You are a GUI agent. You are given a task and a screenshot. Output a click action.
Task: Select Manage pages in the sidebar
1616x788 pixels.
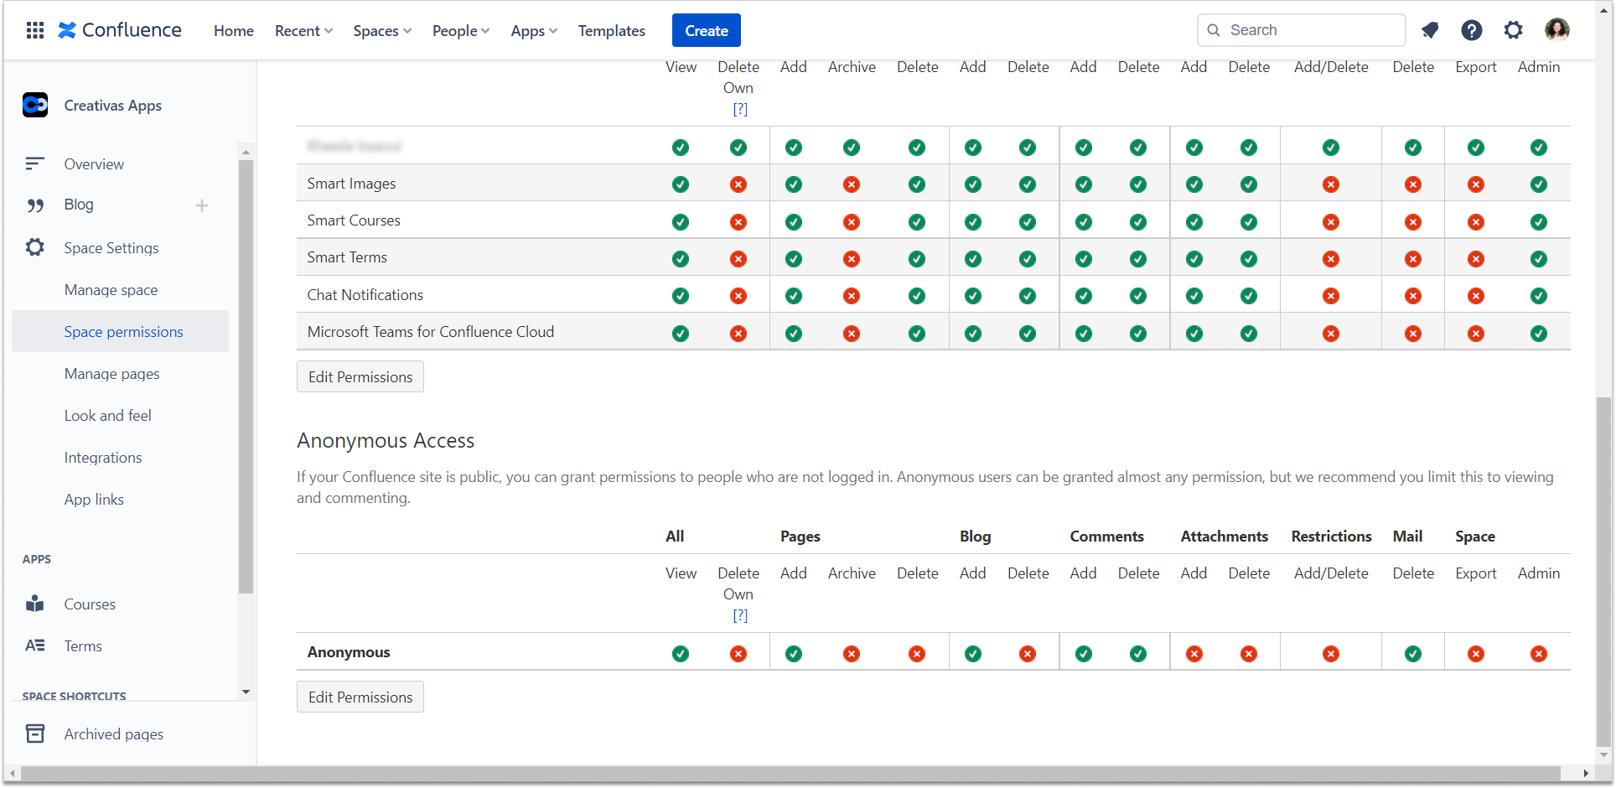coord(111,374)
